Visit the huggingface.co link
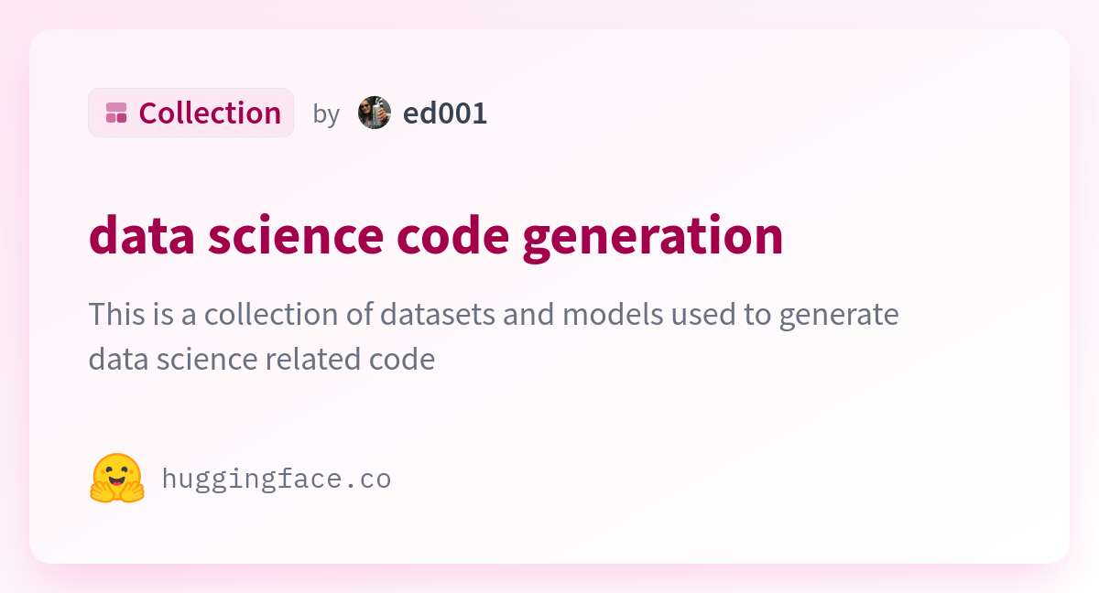1099x593 pixels. [x=277, y=479]
